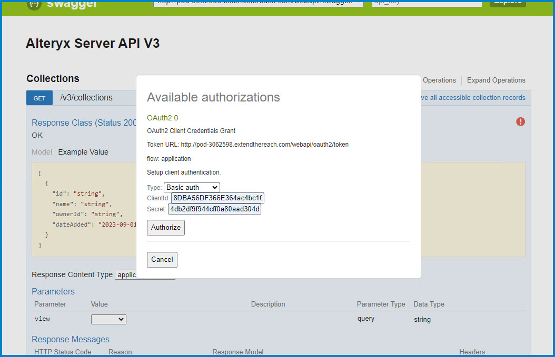Open the view parameter value dropdown
The height and width of the screenshot is (357, 555).
point(108,319)
